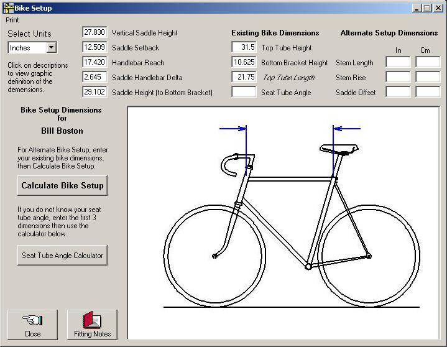View Vertical Saddle Height graphic definition

click(144, 33)
